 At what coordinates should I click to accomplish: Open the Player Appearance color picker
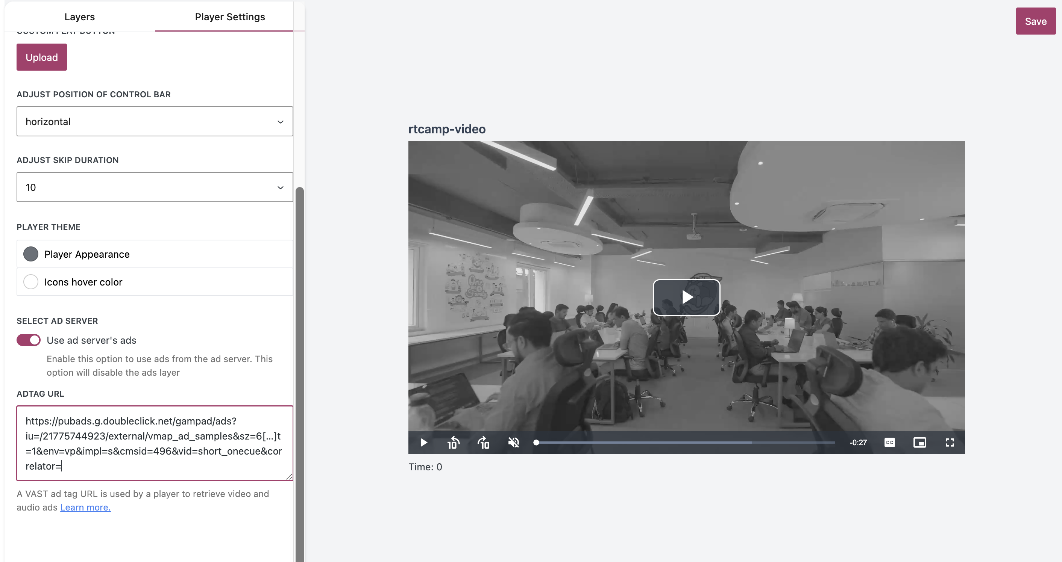(30, 254)
